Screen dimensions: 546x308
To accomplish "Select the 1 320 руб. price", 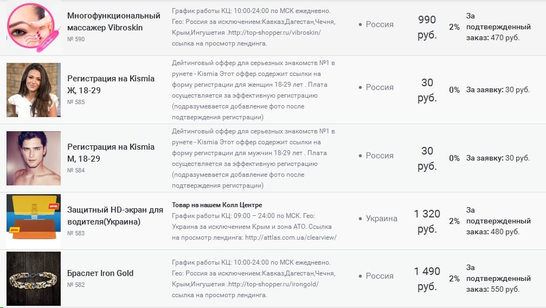I will (427, 221).
